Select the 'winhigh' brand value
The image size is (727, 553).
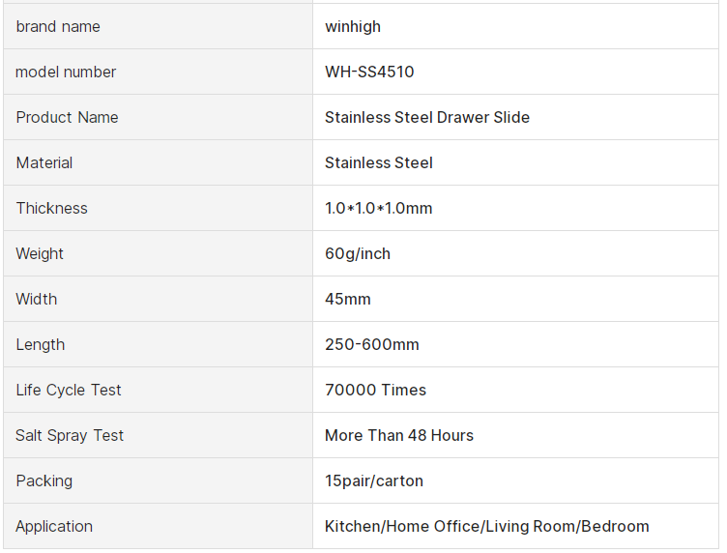coord(353,26)
